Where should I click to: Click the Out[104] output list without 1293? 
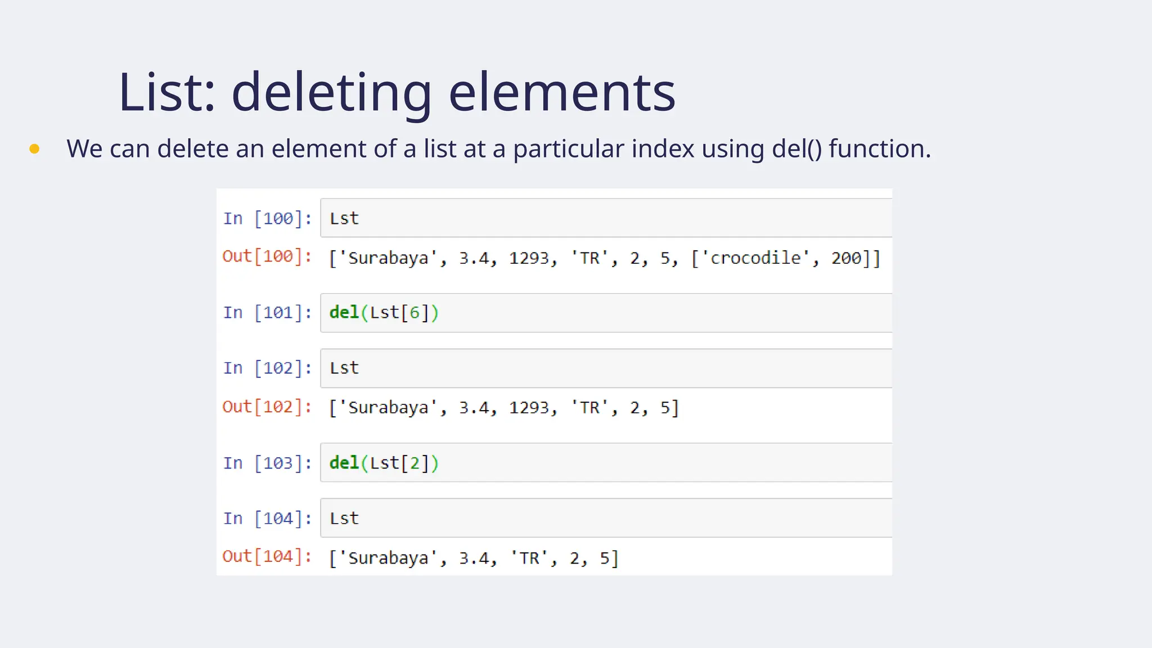(474, 558)
